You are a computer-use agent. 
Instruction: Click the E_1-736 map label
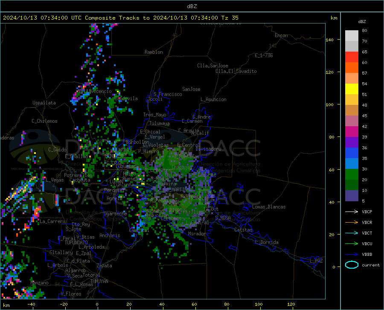click(264, 55)
